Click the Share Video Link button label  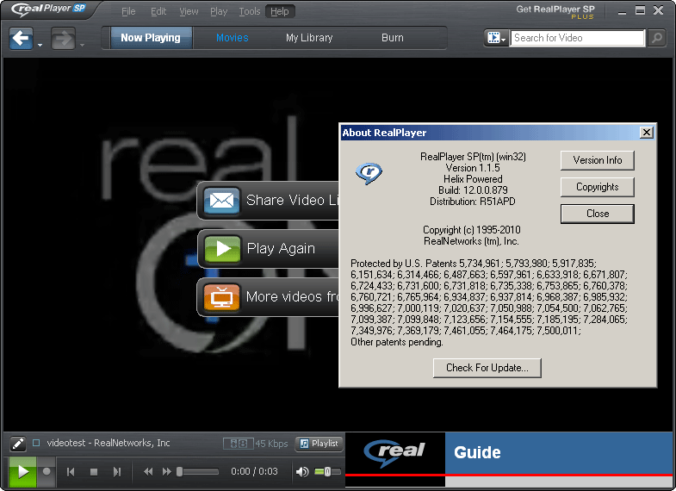[x=292, y=200]
